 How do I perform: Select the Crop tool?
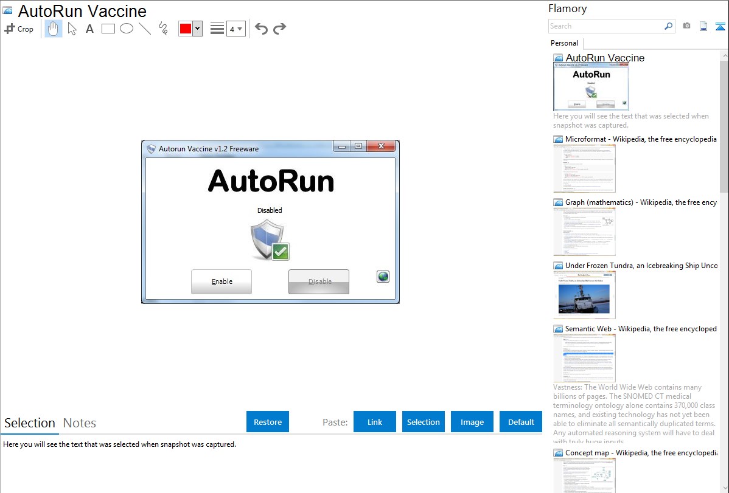coord(19,29)
